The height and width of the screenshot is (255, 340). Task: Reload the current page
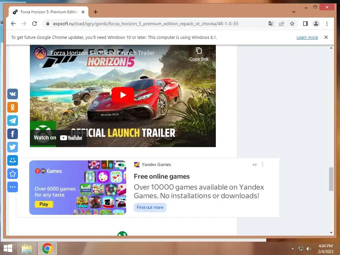35,24
